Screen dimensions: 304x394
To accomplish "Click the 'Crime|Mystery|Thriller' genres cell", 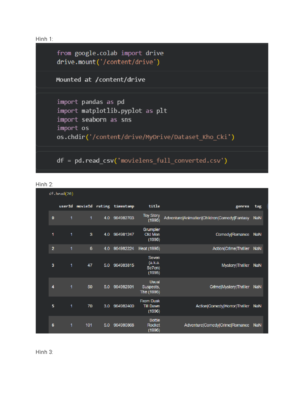I will [x=230, y=287].
